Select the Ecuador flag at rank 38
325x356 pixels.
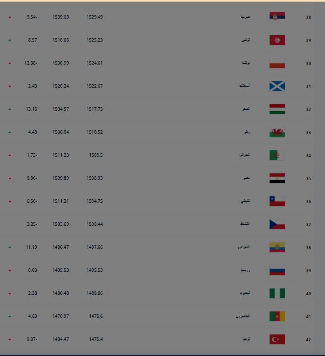point(277,247)
